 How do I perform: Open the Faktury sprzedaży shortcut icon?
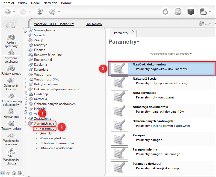[x=11, y=37]
